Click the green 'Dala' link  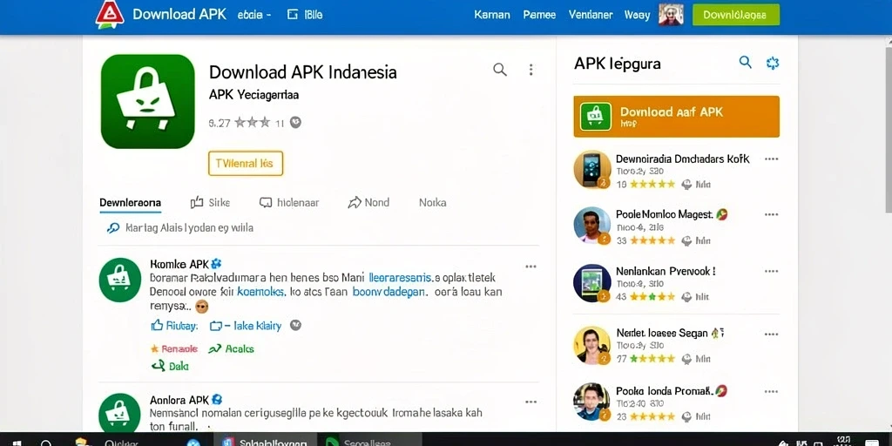tap(170, 367)
